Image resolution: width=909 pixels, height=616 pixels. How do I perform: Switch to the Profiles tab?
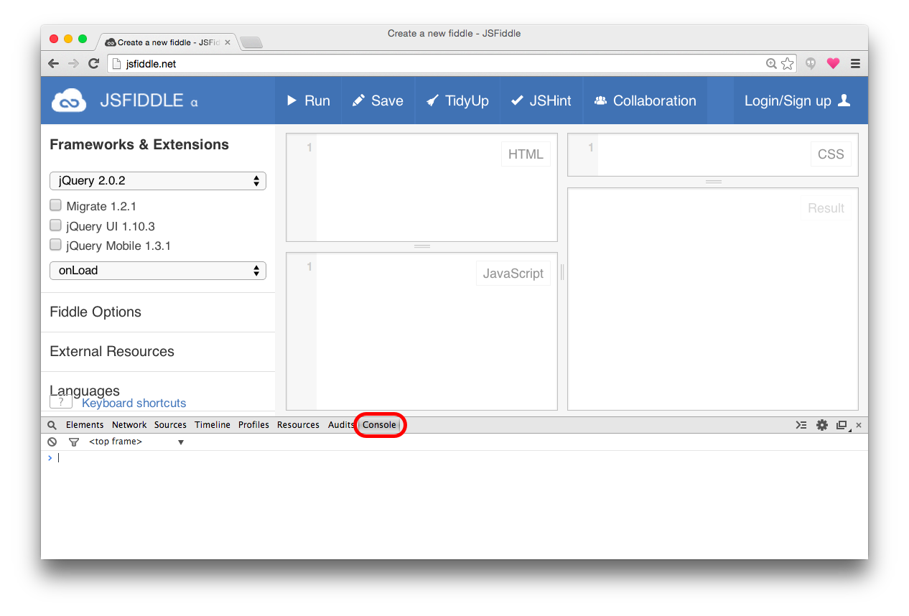(253, 425)
